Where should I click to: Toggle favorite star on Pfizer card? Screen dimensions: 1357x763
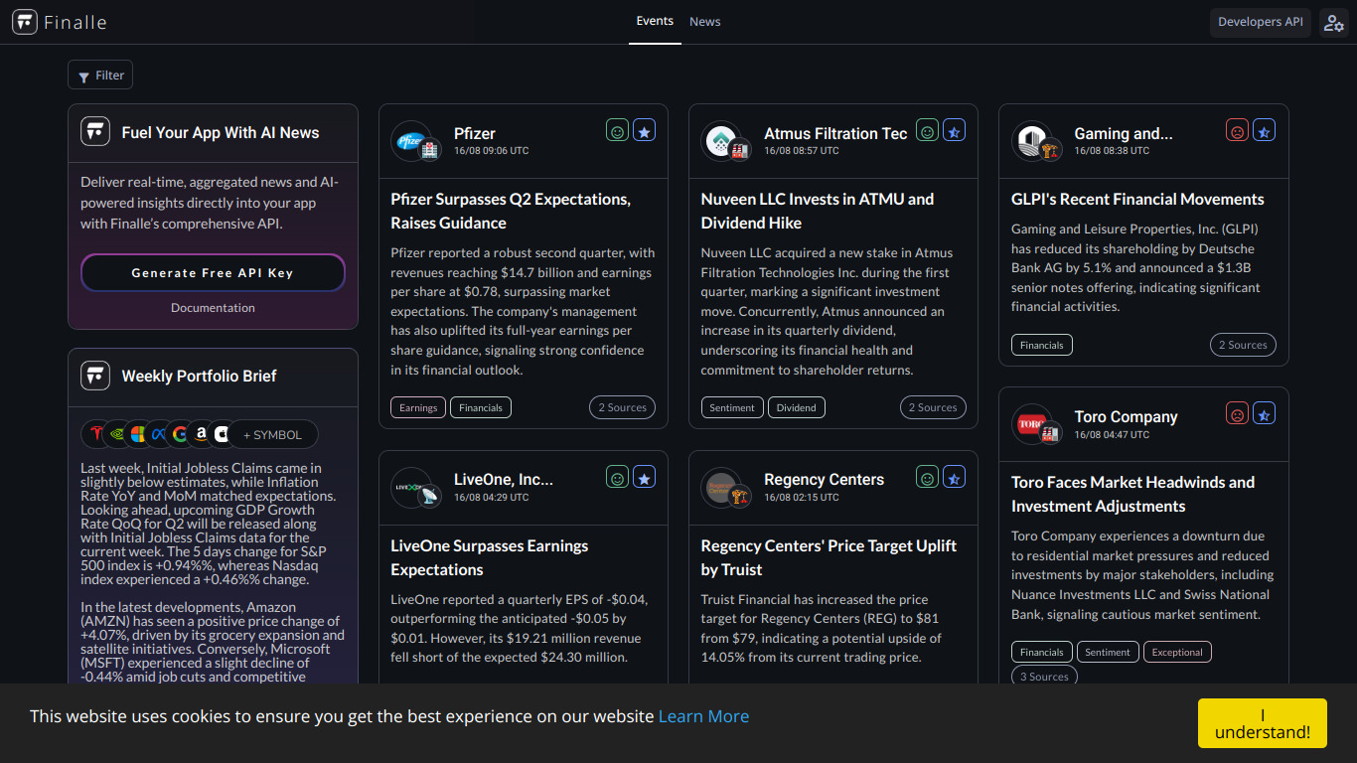[644, 130]
